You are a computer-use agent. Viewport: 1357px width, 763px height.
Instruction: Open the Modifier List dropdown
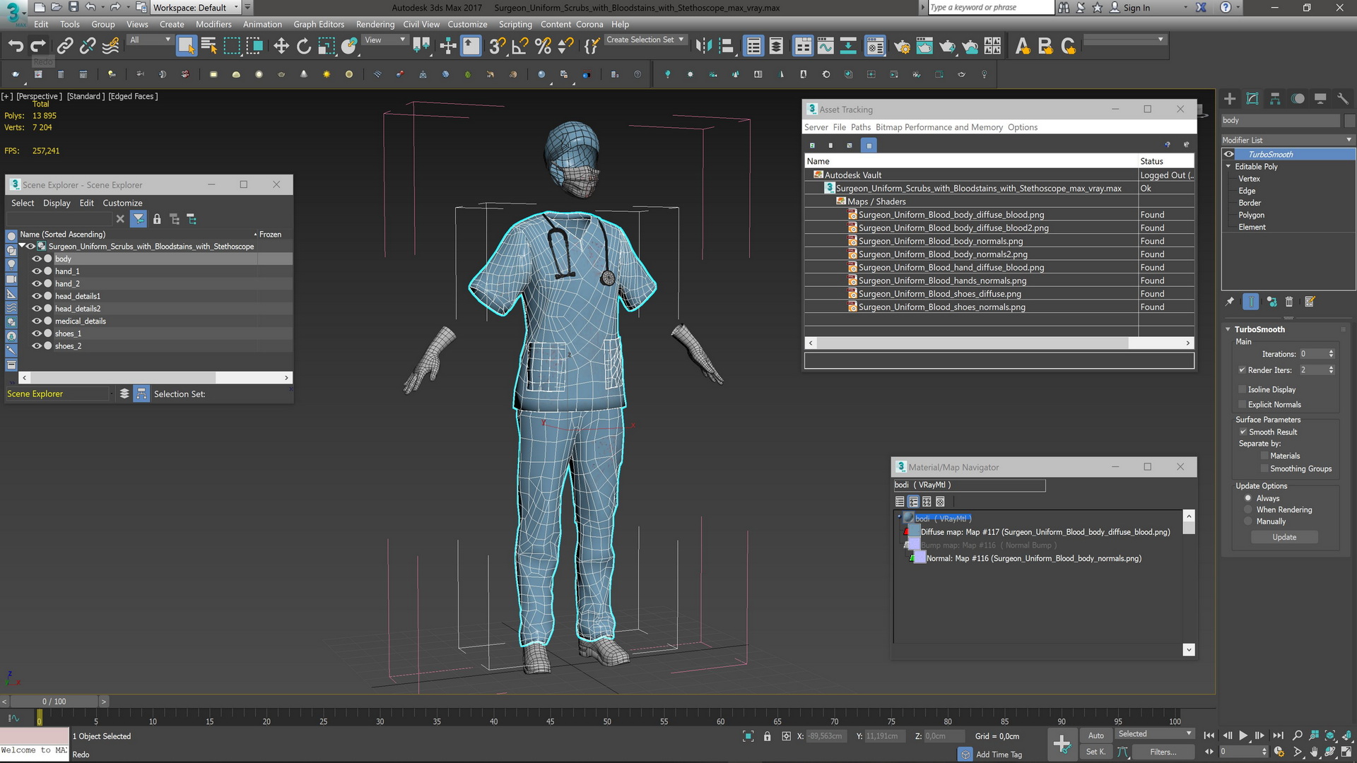coord(1286,140)
